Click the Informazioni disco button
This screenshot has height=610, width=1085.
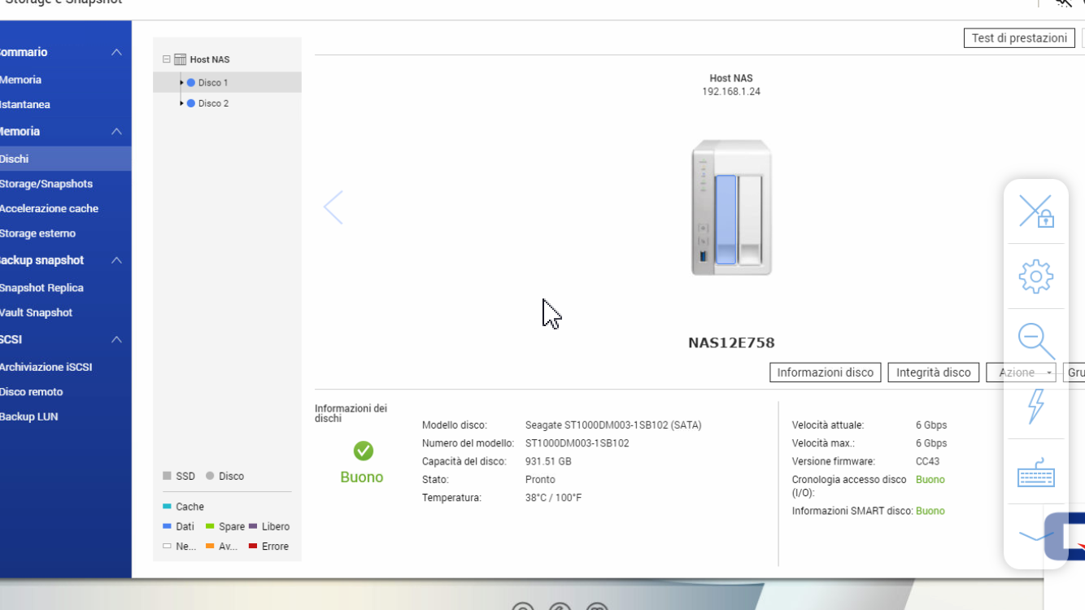pyautogui.click(x=825, y=373)
